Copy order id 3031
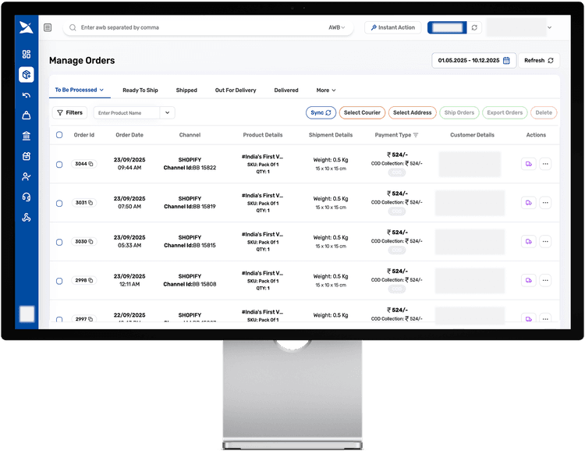This screenshot has width=585, height=451. (90, 203)
